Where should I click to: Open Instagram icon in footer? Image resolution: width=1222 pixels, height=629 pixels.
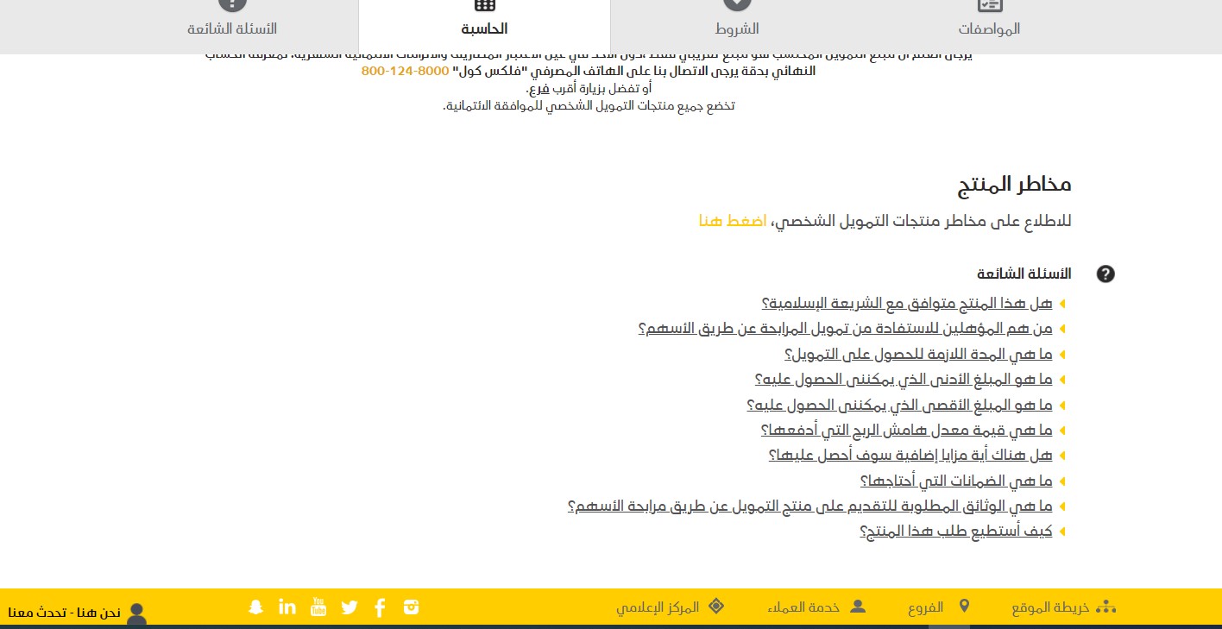click(x=411, y=607)
